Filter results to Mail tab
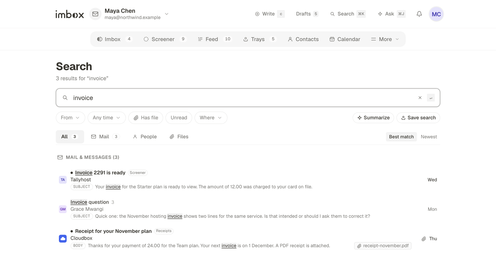 105,137
